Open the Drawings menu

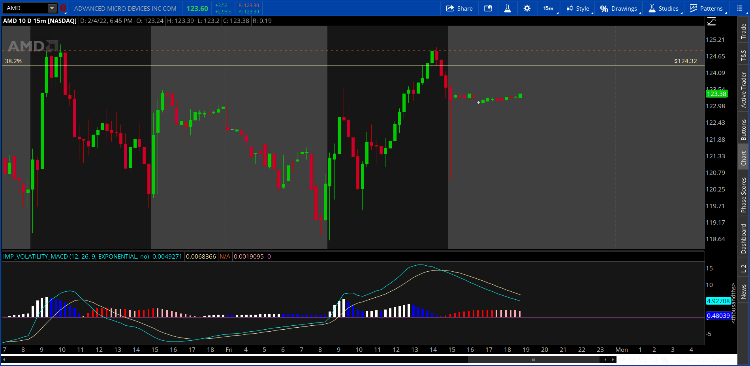(618, 8)
